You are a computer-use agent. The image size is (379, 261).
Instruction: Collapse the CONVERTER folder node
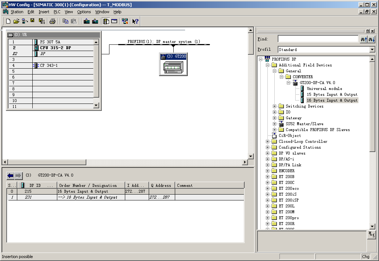point(281,77)
